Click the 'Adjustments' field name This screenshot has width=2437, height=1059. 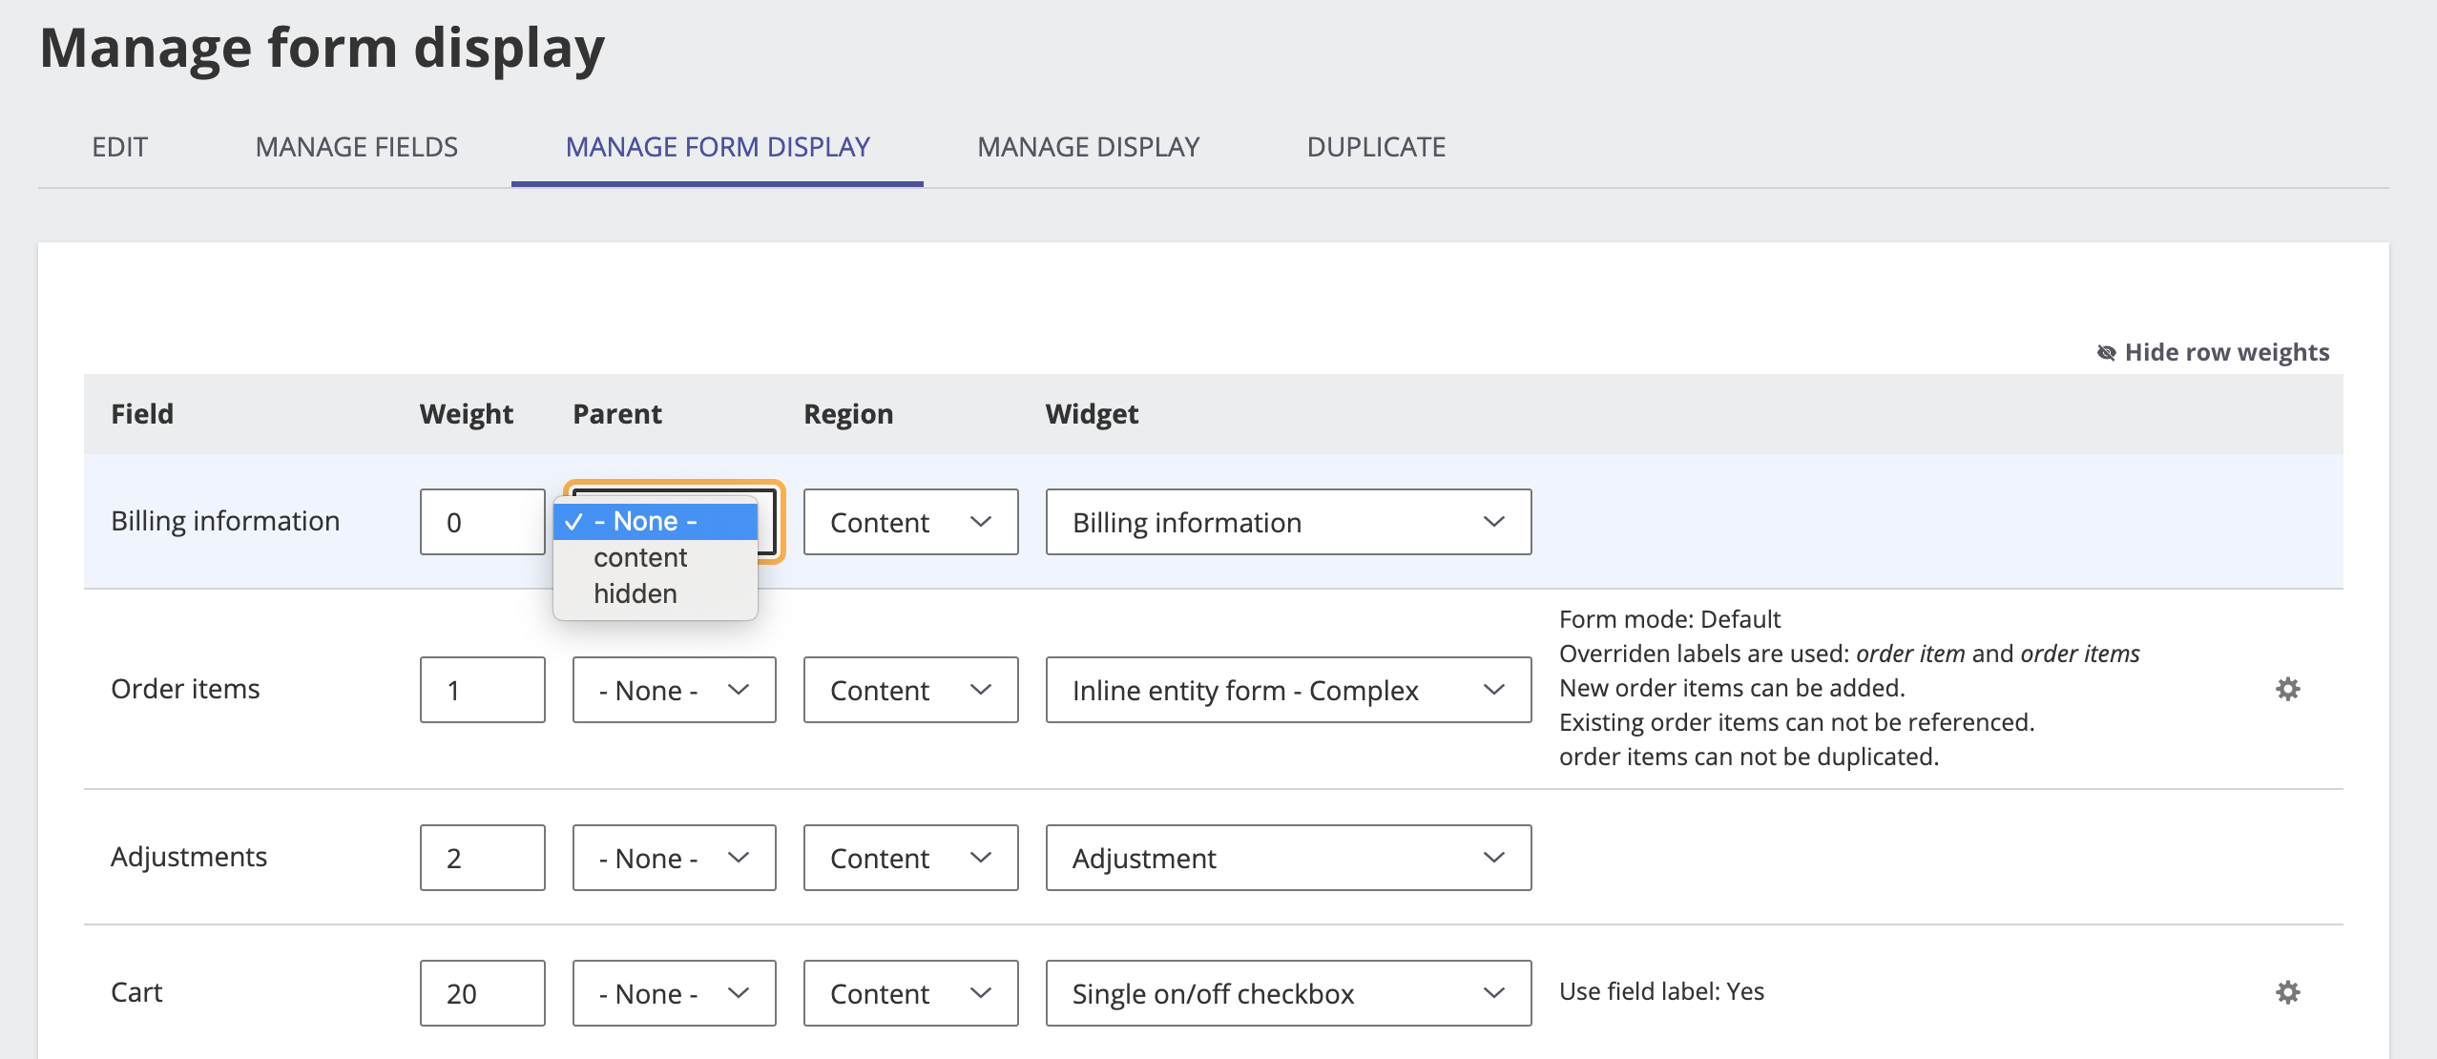point(189,857)
